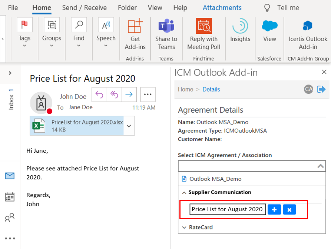Switch to Calendar in the sidebar
Viewport: 331px width, 249px height.
pos(10,197)
